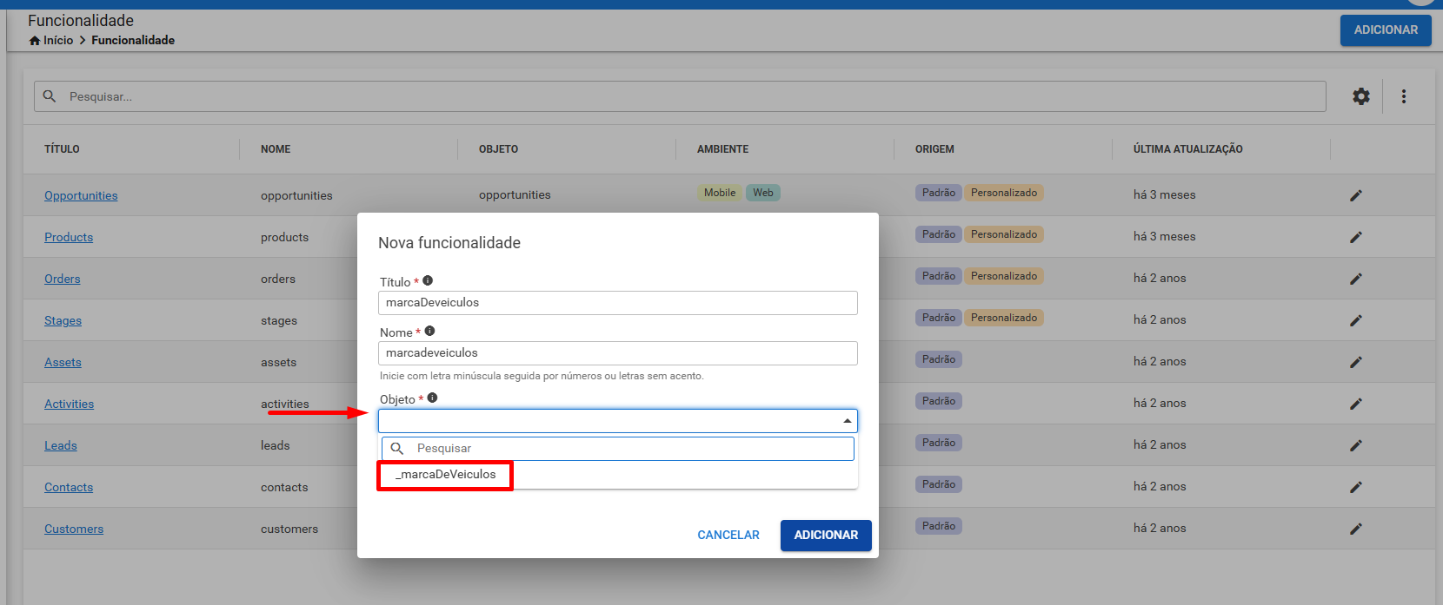Viewport: 1443px width, 605px height.
Task: Edit the Products row with its pencil icon
Action: (1356, 237)
